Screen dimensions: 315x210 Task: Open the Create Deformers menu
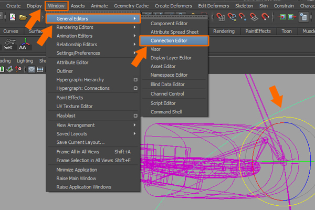[174, 6]
